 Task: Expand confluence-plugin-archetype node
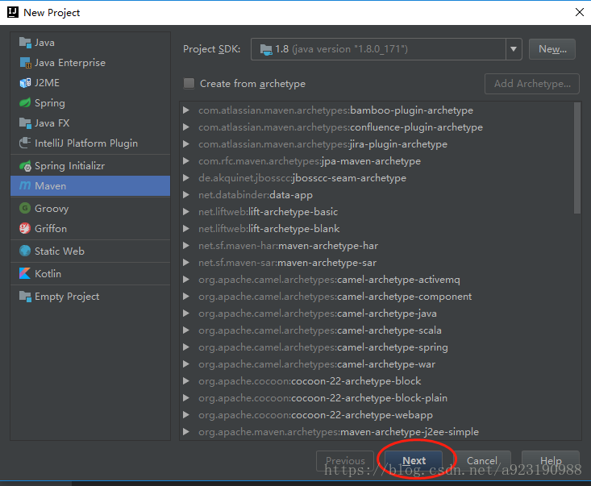pos(185,127)
